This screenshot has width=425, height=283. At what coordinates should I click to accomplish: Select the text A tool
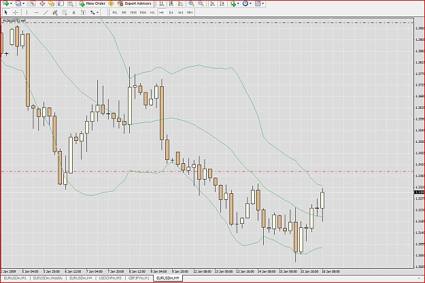[73, 12]
